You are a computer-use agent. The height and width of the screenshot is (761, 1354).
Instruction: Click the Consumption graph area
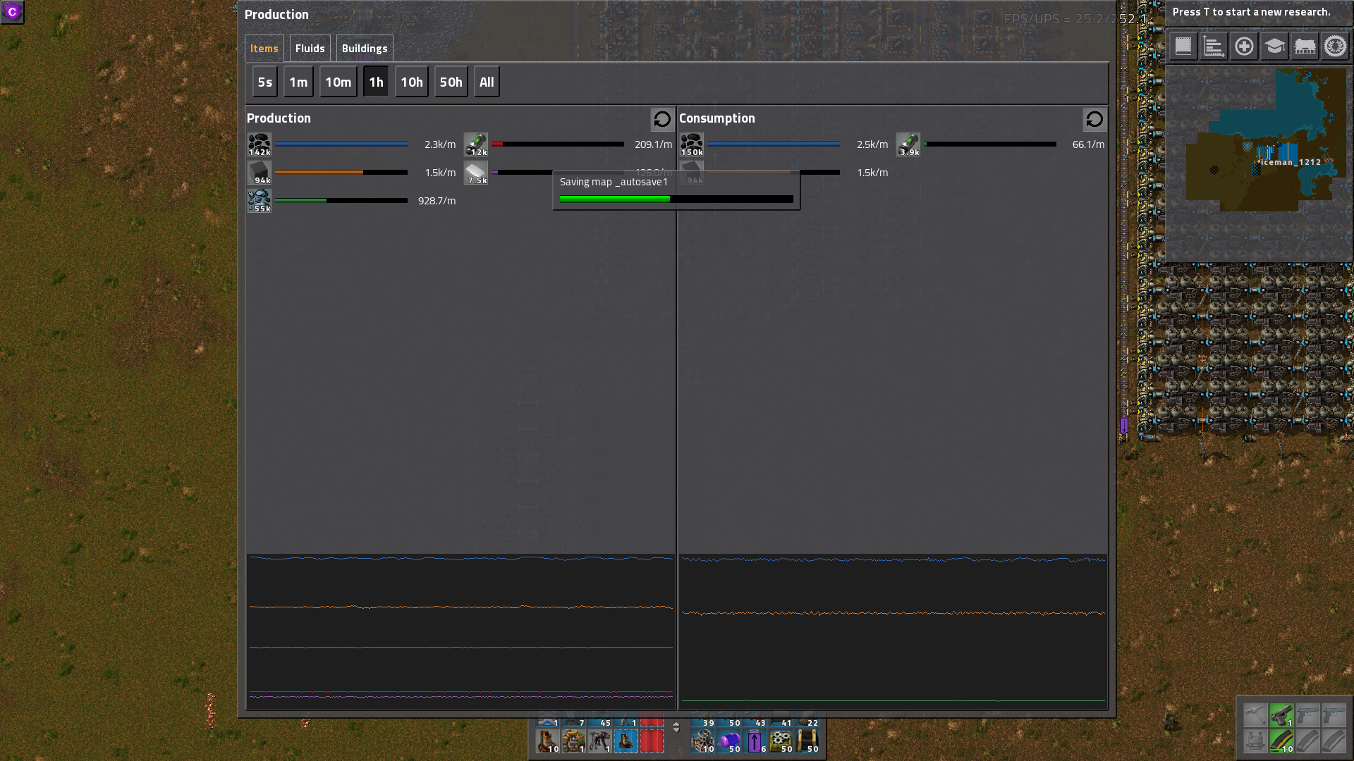(x=893, y=631)
